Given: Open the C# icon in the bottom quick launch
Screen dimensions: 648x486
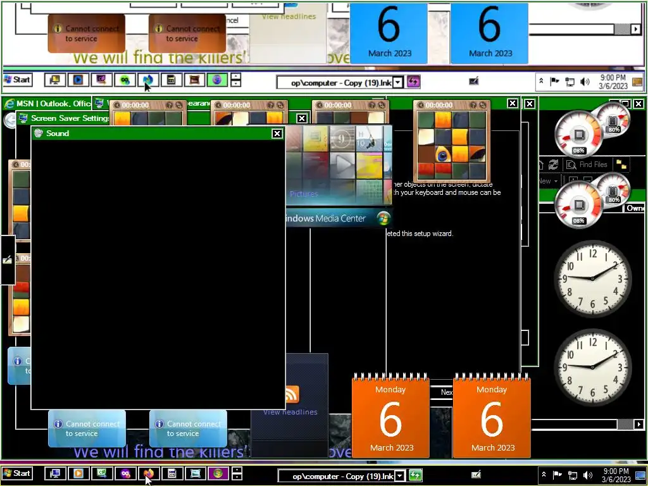Looking at the screenshot, I should tap(102, 473).
